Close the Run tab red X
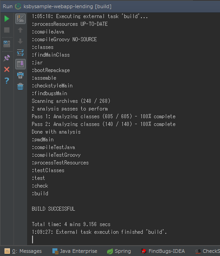The height and width of the screenshot is (256, 220). coord(7,69)
